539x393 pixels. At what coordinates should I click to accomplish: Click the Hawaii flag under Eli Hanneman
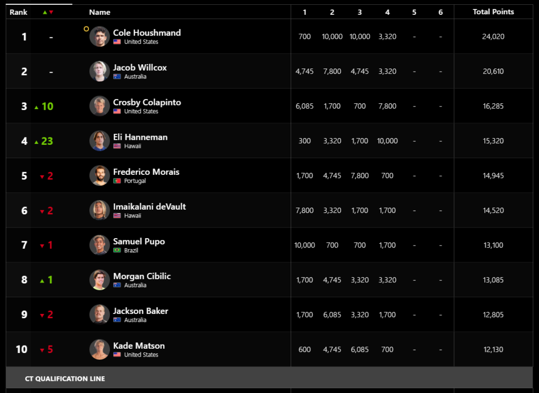(x=117, y=146)
